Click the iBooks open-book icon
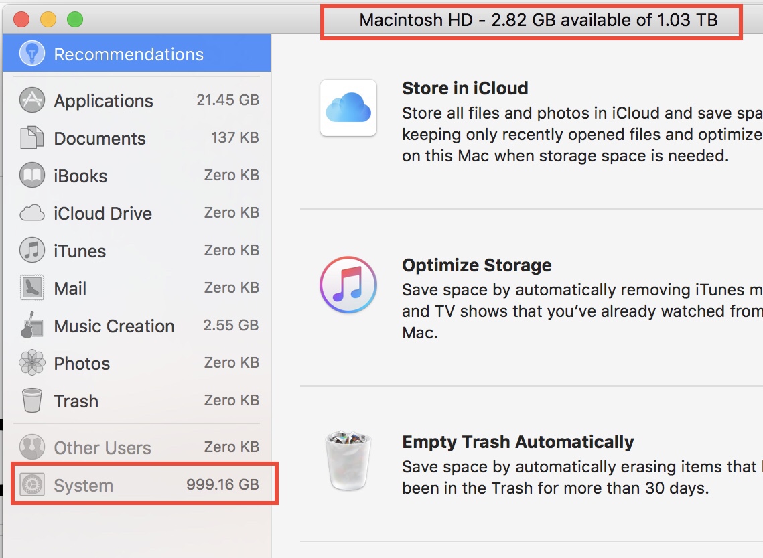The height and width of the screenshot is (558, 763). tap(32, 175)
